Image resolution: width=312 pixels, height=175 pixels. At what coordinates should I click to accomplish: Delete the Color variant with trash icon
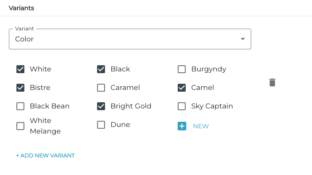272,82
